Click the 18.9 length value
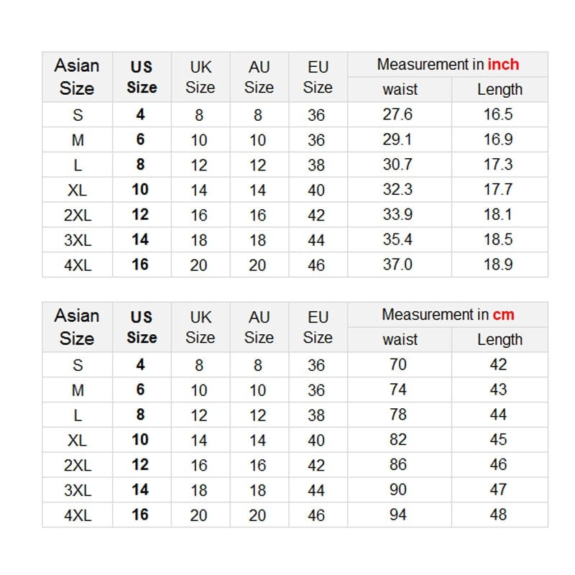The image size is (575, 575). pyautogui.click(x=498, y=264)
